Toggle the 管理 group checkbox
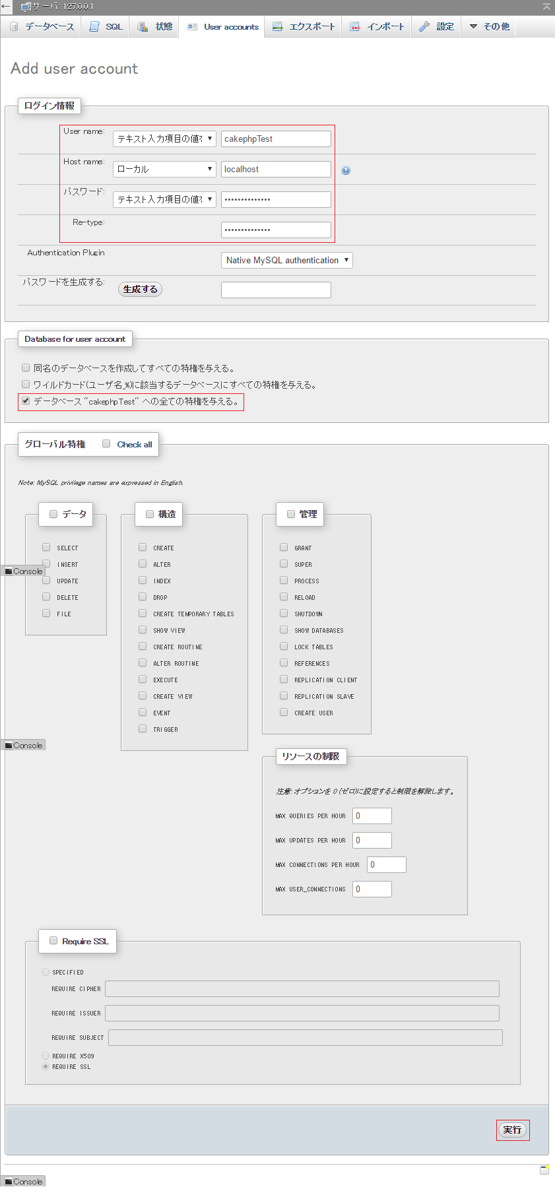This screenshot has width=555, height=1195. pos(291,513)
